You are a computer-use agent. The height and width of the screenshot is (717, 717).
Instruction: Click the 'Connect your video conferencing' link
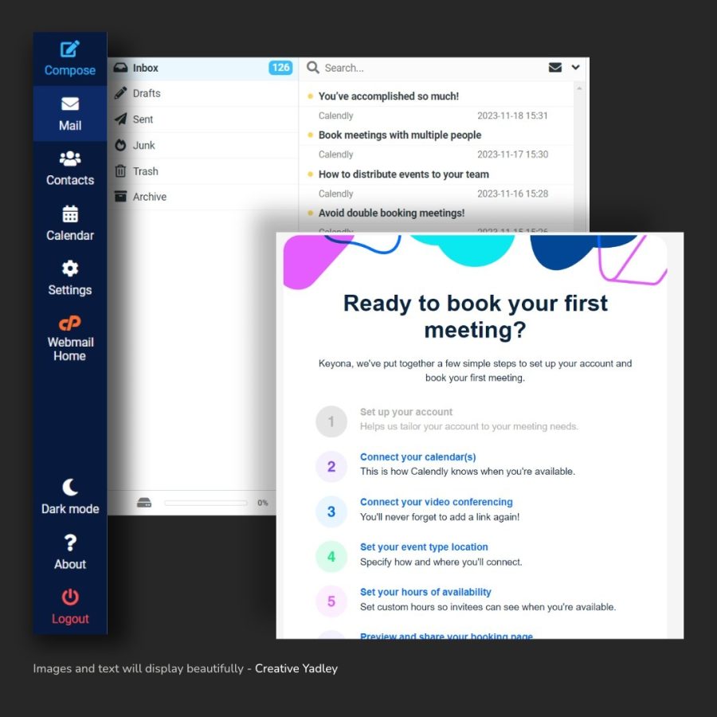(436, 502)
